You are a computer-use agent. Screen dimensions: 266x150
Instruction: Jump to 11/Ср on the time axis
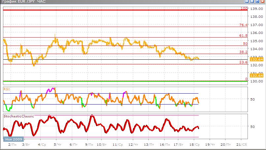pyautogui.click(x=117, y=145)
